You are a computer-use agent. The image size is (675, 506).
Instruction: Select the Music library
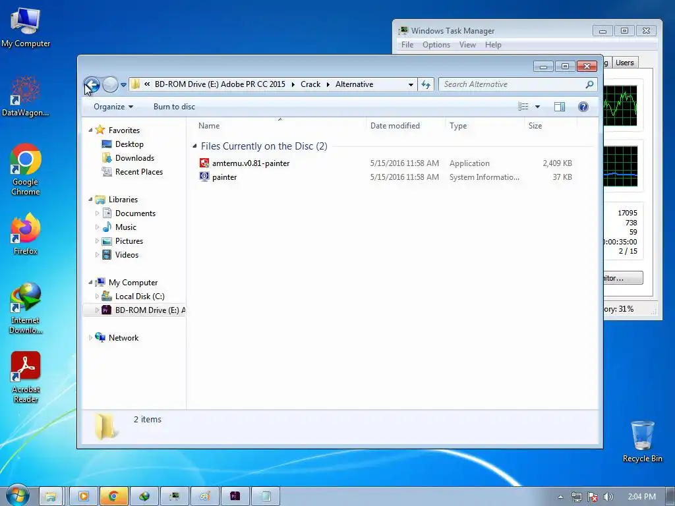[125, 227]
